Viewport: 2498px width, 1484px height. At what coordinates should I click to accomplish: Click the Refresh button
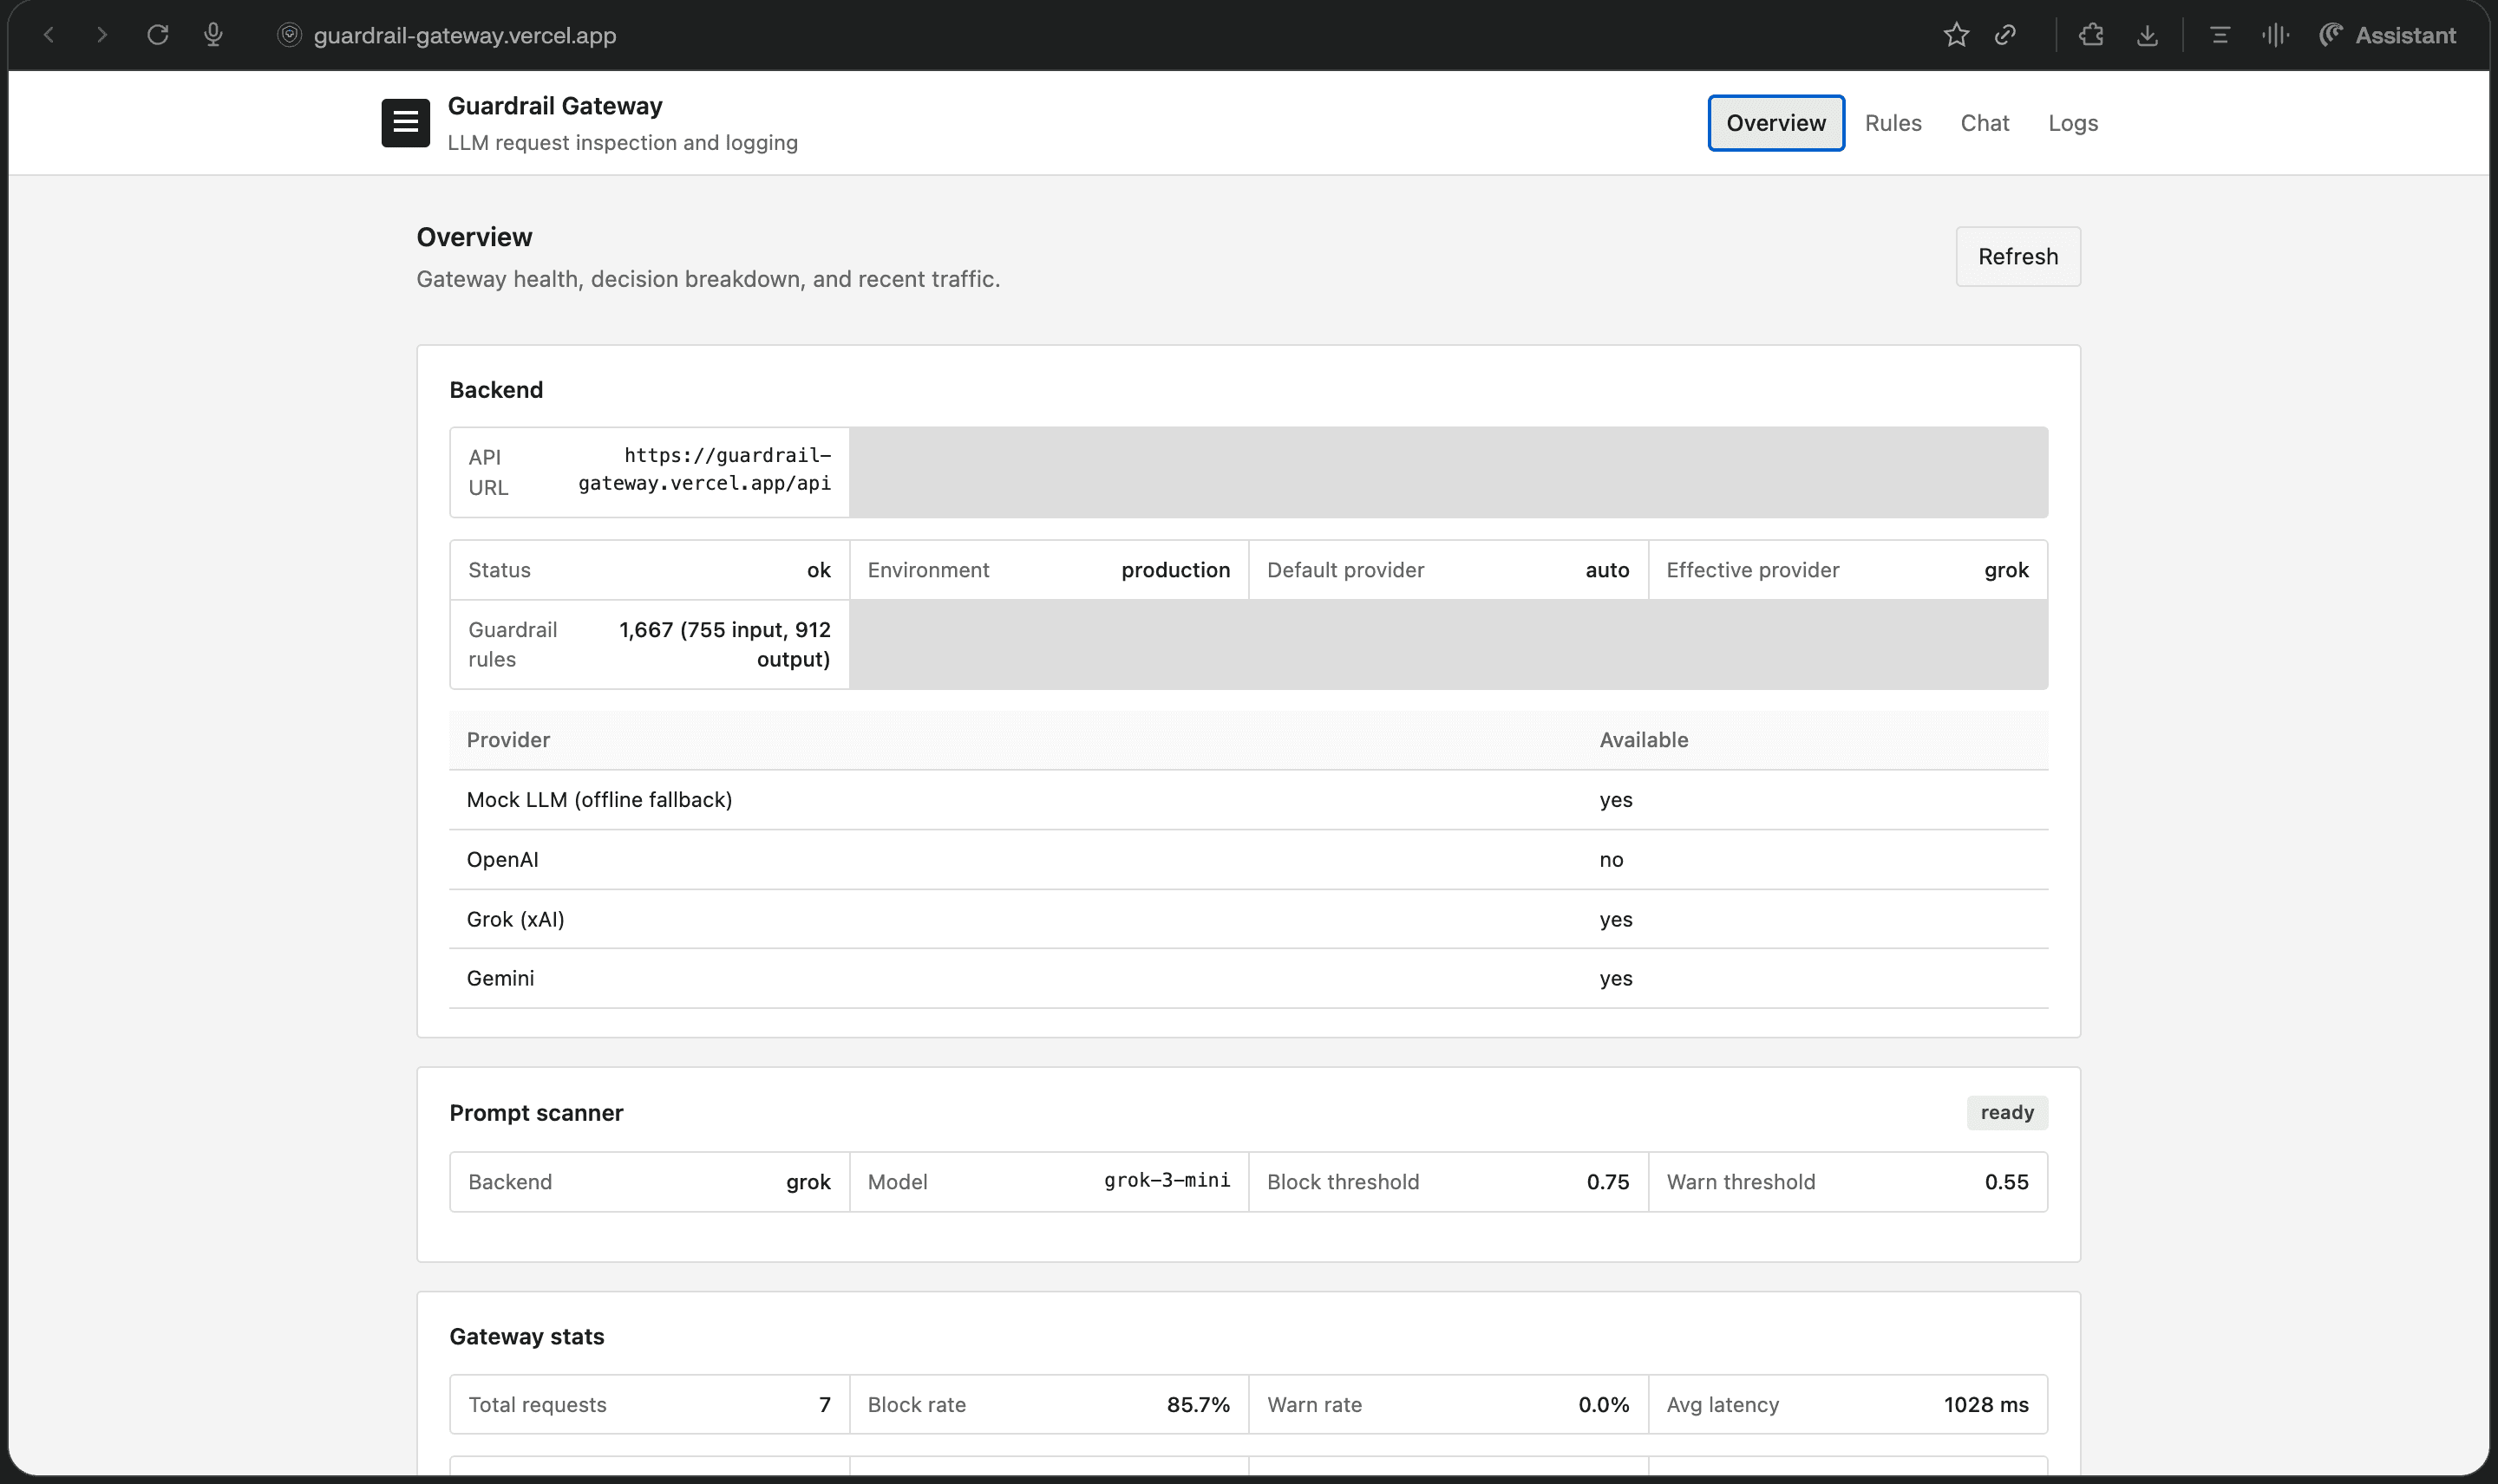point(2017,256)
